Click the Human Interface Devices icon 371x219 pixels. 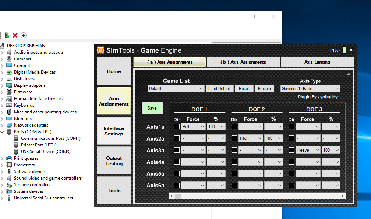(x=9, y=99)
